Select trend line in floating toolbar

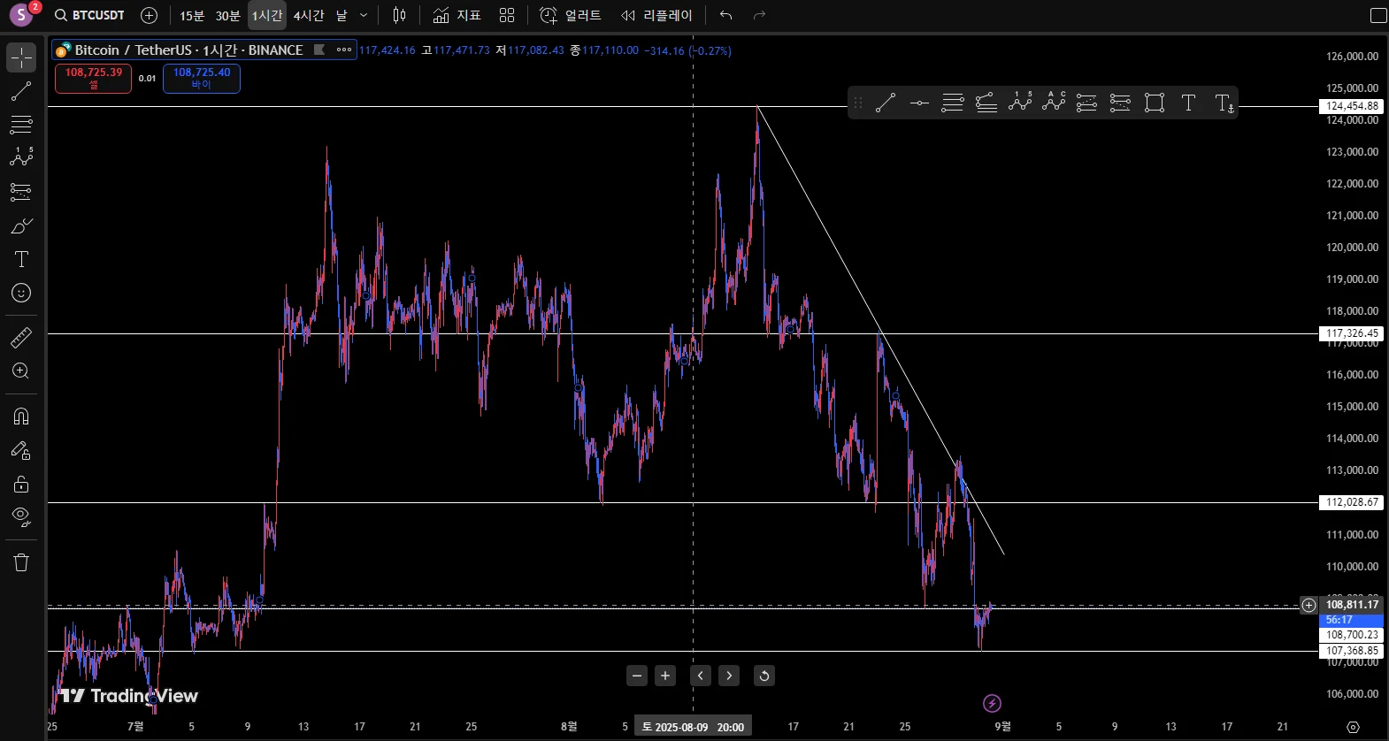coord(886,103)
